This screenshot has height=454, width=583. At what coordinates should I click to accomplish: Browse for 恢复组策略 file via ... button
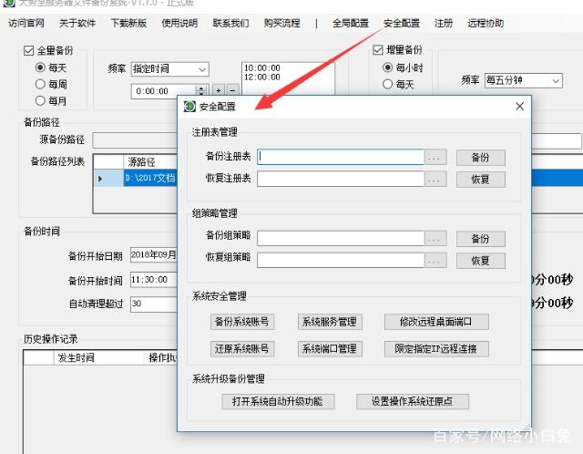435,261
